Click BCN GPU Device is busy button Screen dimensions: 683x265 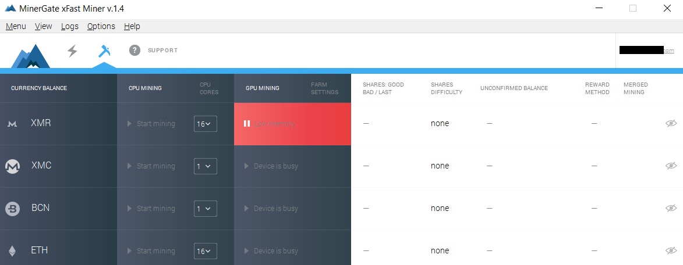[x=271, y=209]
